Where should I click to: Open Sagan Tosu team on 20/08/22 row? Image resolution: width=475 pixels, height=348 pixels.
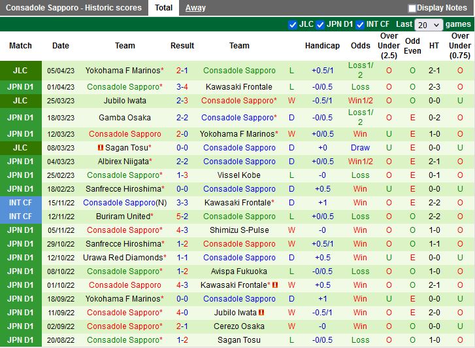pyautogui.click(x=239, y=340)
